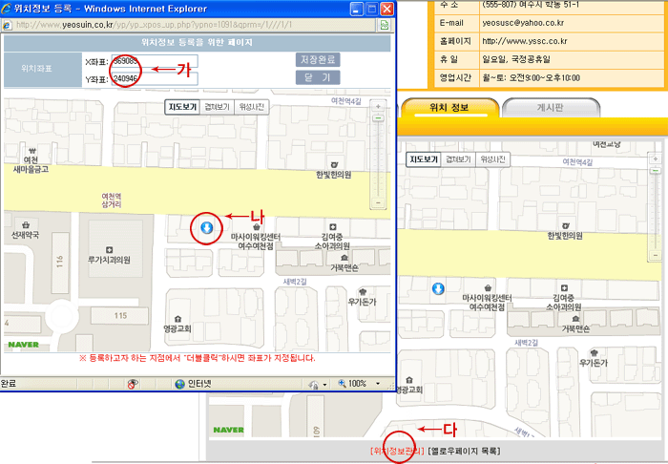668x464 pixels.
Task: Click the popup window address bar URL
Action: (155, 25)
